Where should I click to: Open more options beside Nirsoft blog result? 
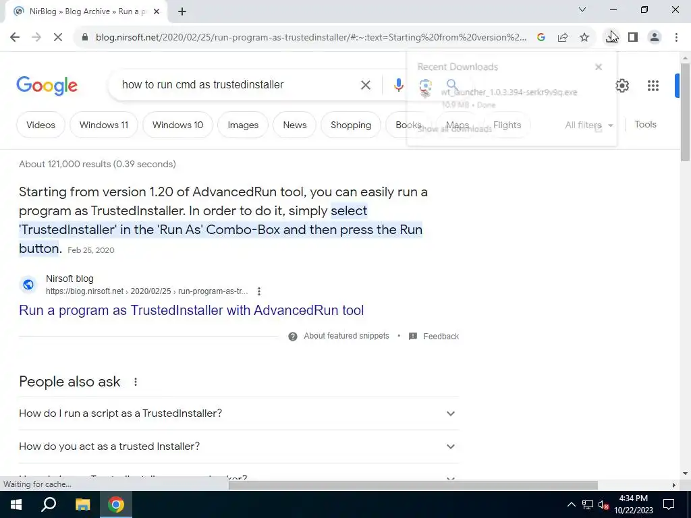click(x=259, y=291)
